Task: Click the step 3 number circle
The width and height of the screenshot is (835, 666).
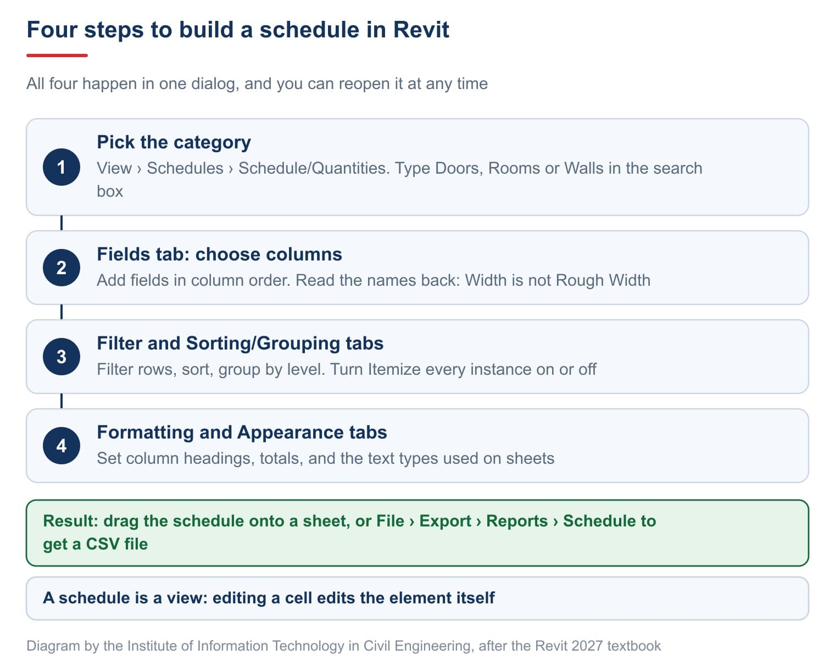Action: coord(62,357)
